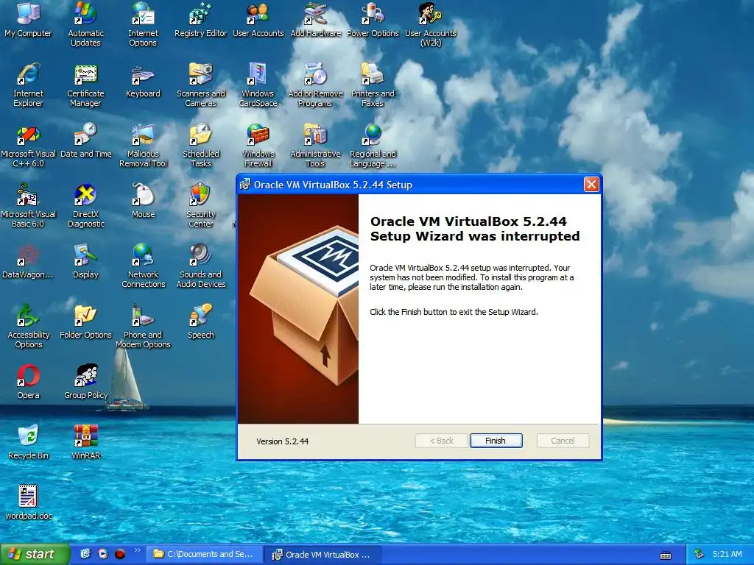Select the Recycle Bin icon
The width and height of the screenshot is (754, 565).
[x=28, y=442]
